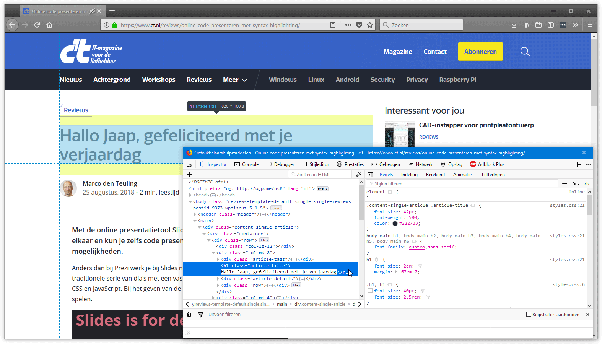Click the yellow Abonneren button
This screenshot has width=602, height=344.
click(x=480, y=52)
